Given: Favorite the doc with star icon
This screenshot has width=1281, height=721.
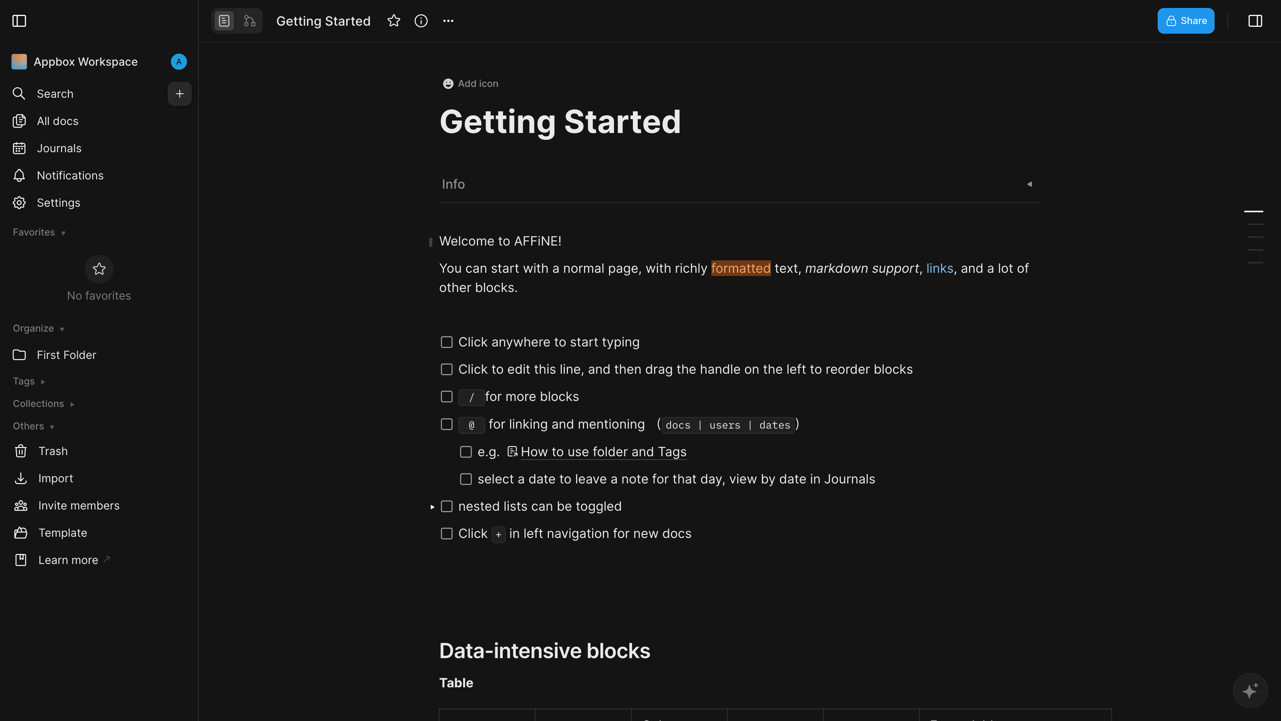Looking at the screenshot, I should [394, 21].
